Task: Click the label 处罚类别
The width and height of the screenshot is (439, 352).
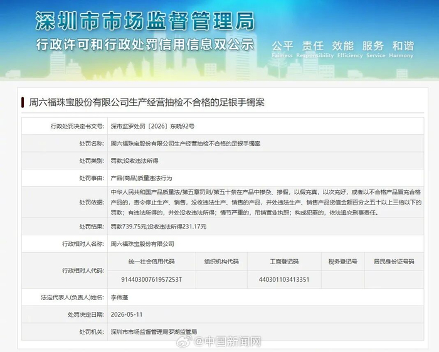Action: coord(92,161)
